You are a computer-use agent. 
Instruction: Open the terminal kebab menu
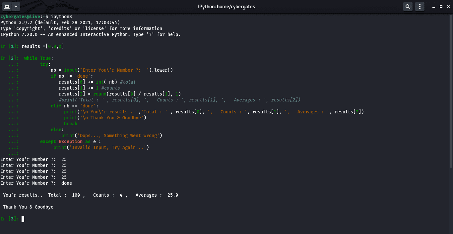point(420,6)
